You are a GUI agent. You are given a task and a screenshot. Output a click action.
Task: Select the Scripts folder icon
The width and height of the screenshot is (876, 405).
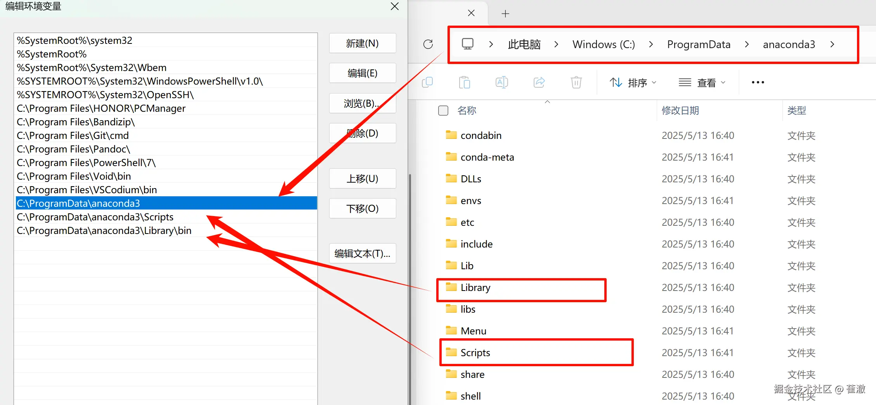pyautogui.click(x=451, y=352)
